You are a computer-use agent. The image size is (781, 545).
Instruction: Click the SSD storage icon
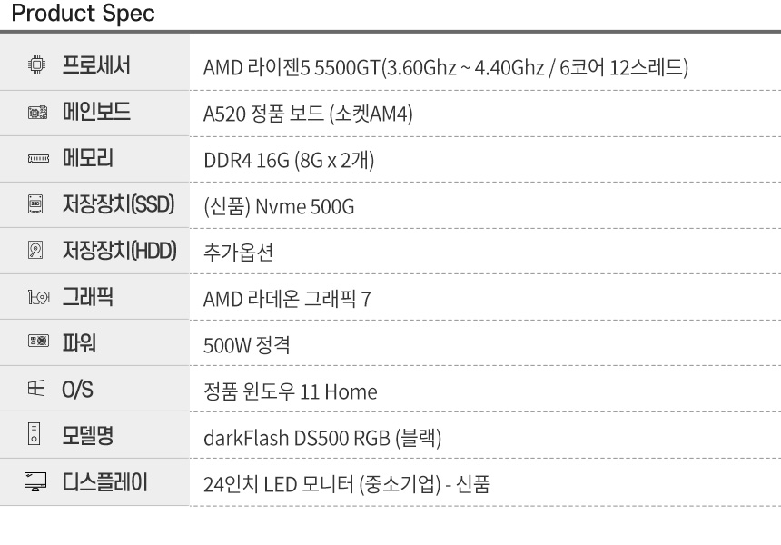37,206
